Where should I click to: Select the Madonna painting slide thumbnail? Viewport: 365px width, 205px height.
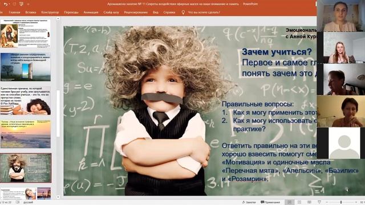click(x=25, y=34)
